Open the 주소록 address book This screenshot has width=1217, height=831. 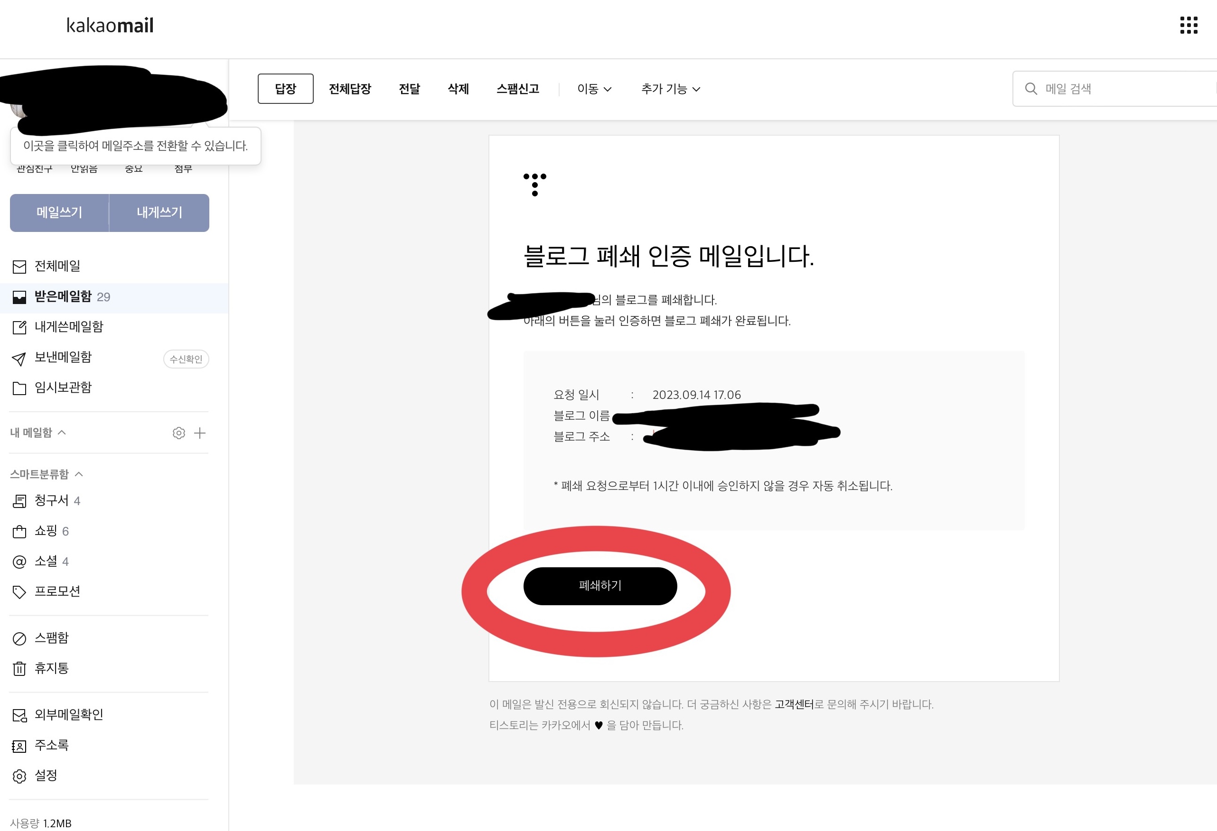pos(51,745)
